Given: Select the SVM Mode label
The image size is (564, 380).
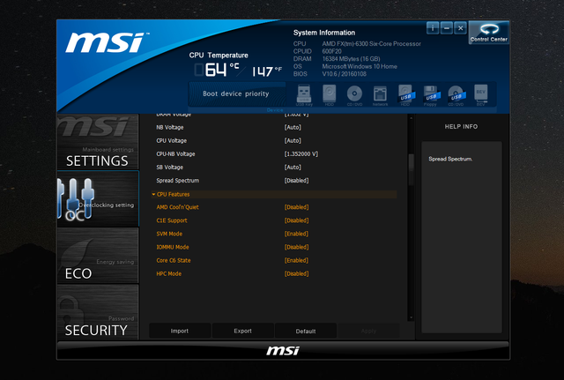Looking at the screenshot, I should (169, 234).
